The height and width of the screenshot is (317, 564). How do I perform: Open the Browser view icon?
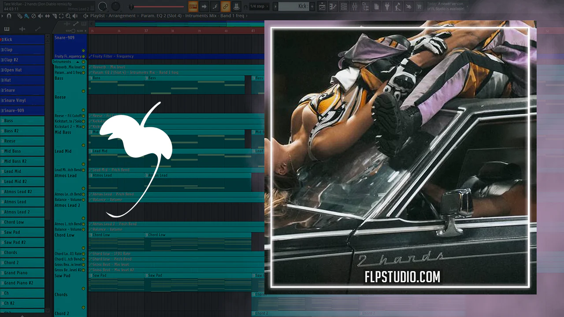point(366,6)
